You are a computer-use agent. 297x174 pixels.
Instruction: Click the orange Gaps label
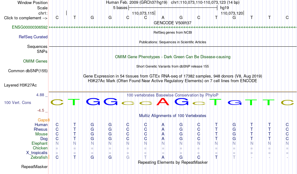[44, 120]
